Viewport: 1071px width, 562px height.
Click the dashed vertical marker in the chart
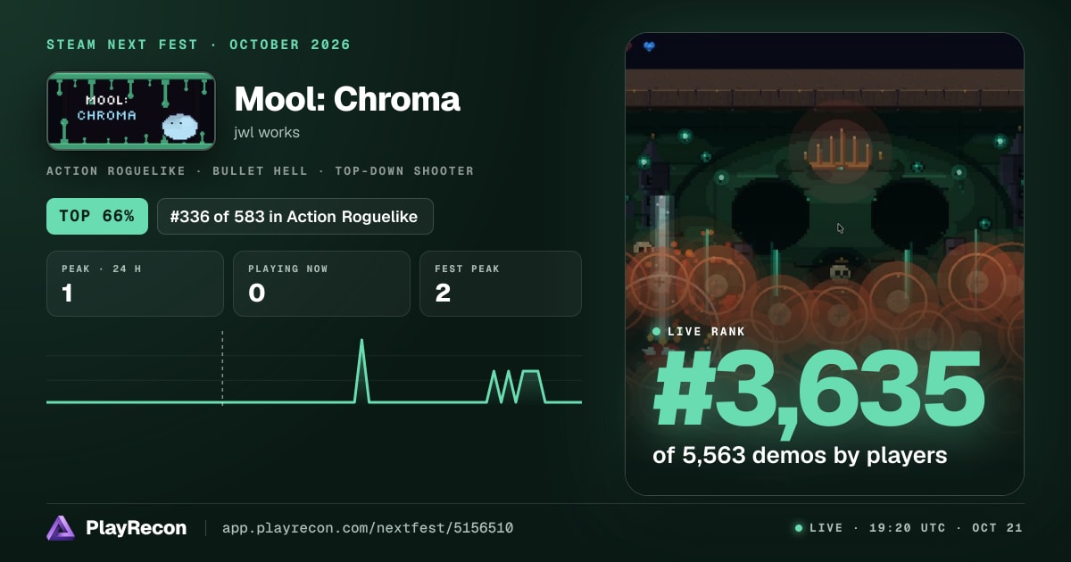tap(222, 368)
